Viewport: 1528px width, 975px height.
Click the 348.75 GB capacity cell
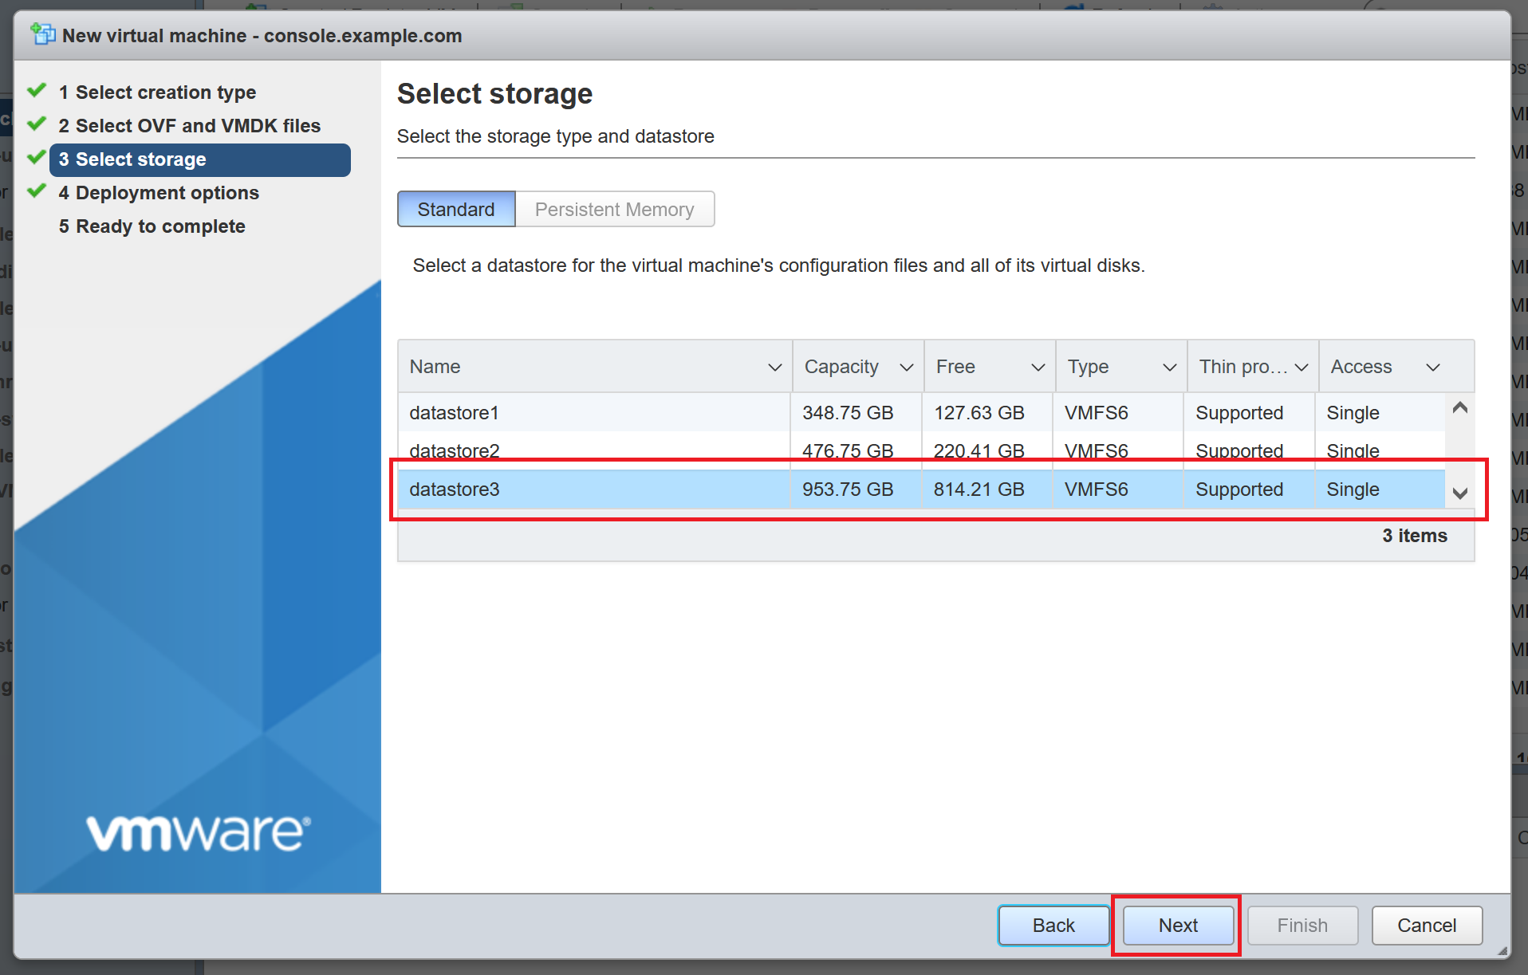(857, 412)
